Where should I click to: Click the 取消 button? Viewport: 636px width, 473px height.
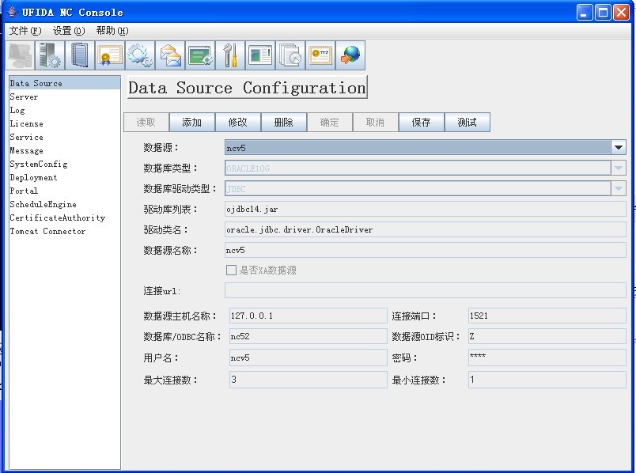375,122
